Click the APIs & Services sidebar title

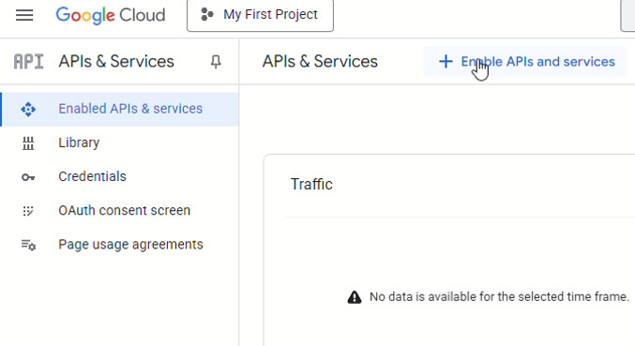[116, 62]
